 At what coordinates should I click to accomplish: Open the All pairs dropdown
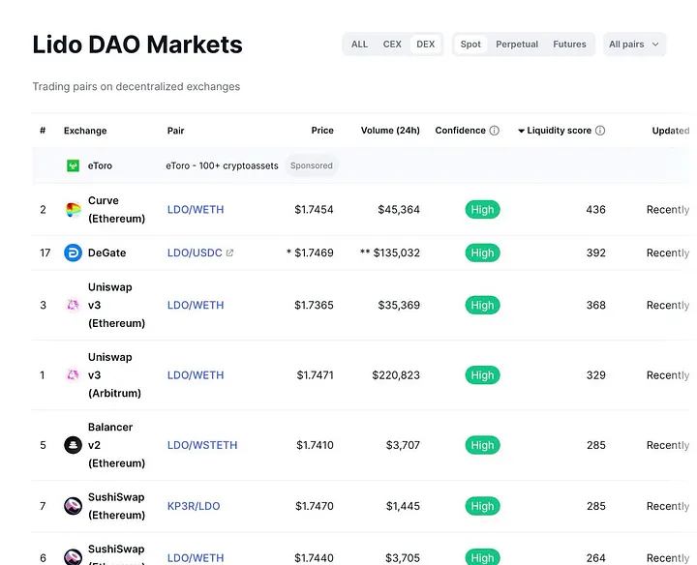click(x=634, y=45)
